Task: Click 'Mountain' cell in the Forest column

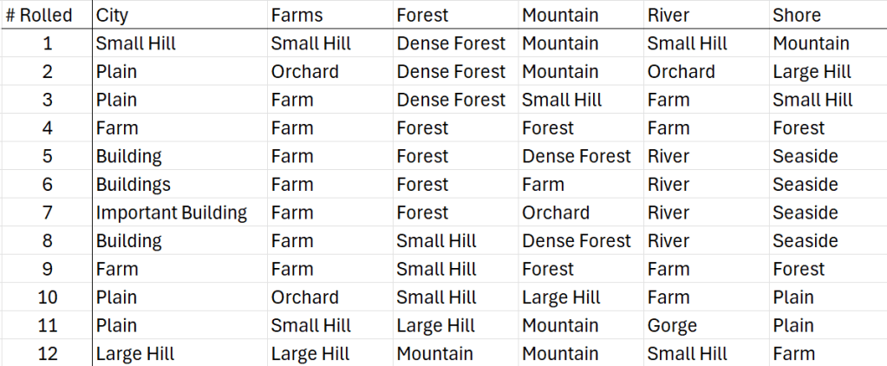Action: tap(435, 354)
